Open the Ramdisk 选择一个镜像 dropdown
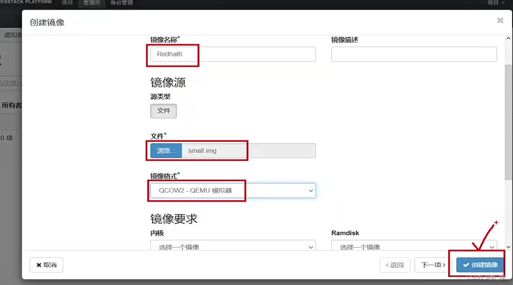The width and height of the screenshot is (513, 285). pos(414,246)
